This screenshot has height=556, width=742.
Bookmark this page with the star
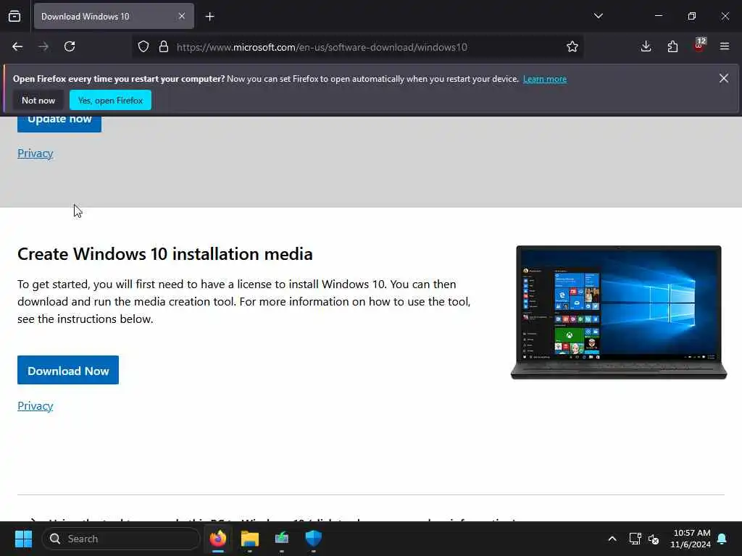(572, 47)
